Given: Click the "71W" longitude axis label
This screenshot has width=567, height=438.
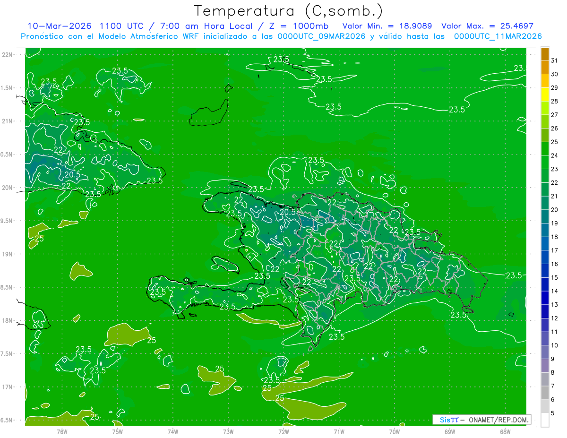Looking at the screenshot, I should point(339,431).
